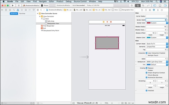Click View as: iPhone 8 button
The width and height of the screenshot is (169, 105).
pos(87,103)
